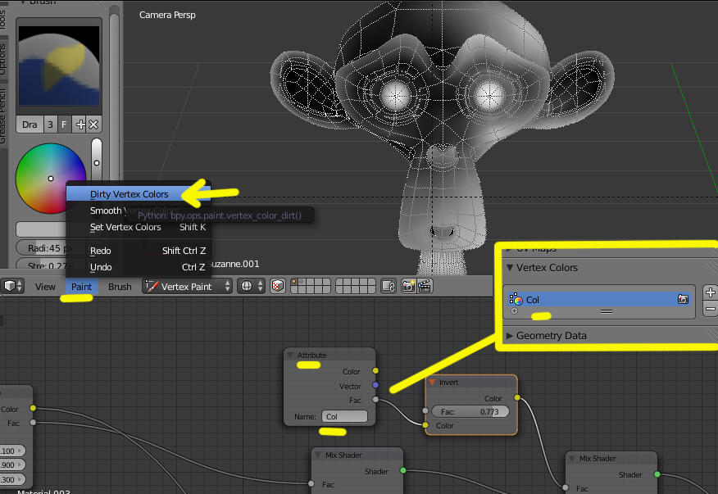The image size is (718, 494).
Task: Toggle brush fake user F button
Action: 64,125
